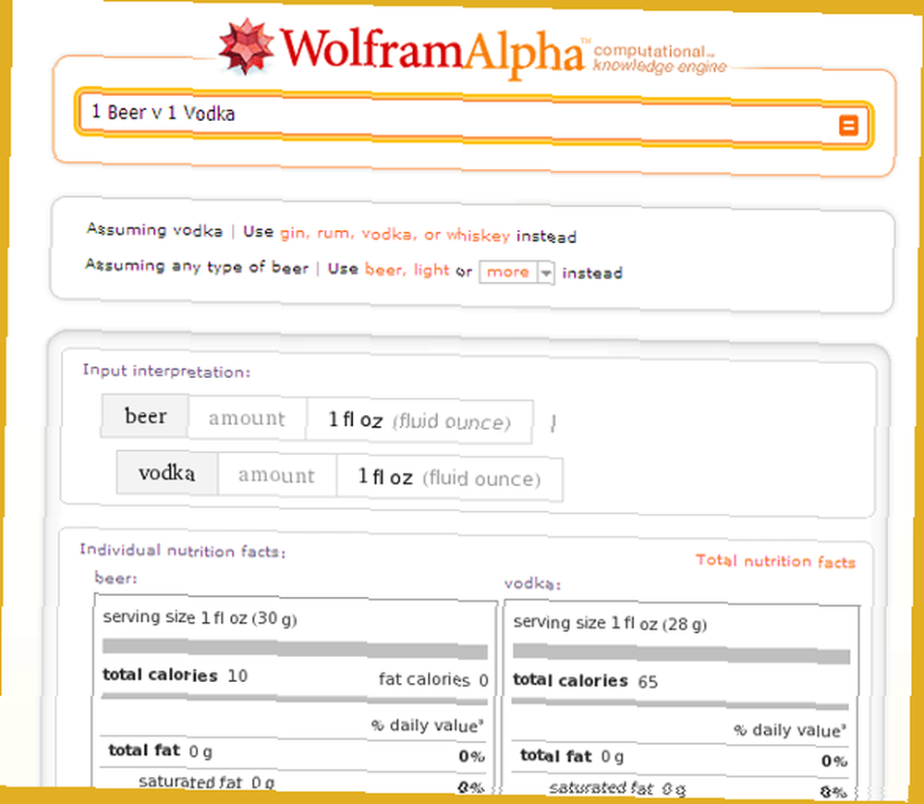924x804 pixels.
Task: Click the 'beer' cell in input interpretation
Action: (x=145, y=416)
